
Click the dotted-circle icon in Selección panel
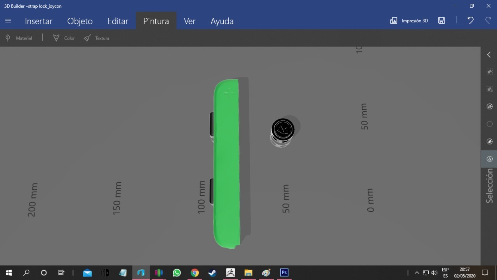click(490, 124)
